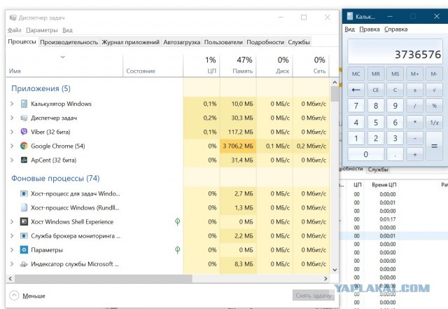
Task: Click the calculator equals button
Action: point(434,146)
